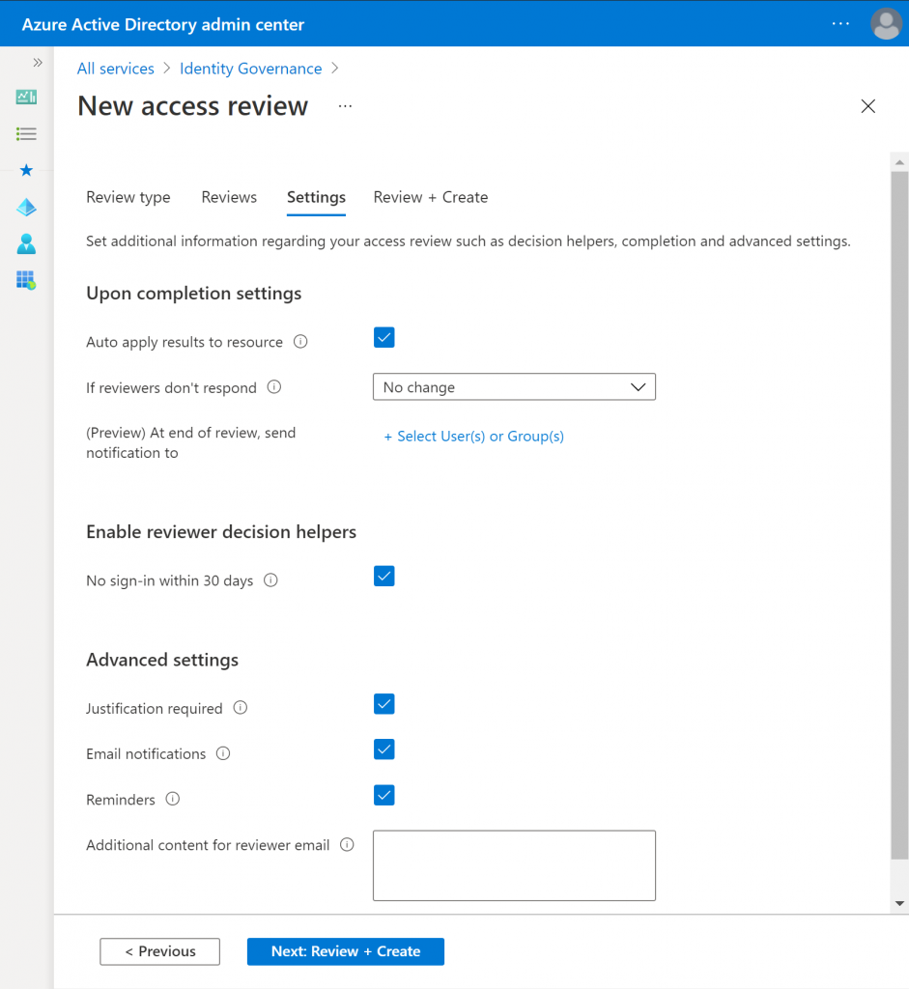Image resolution: width=909 pixels, height=989 pixels.
Task: Go to the Review + Create tab
Action: (431, 197)
